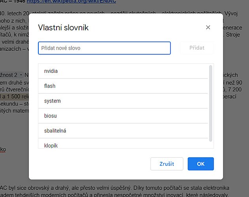Close the Vlastní slovník dialog with X

pos(208,28)
